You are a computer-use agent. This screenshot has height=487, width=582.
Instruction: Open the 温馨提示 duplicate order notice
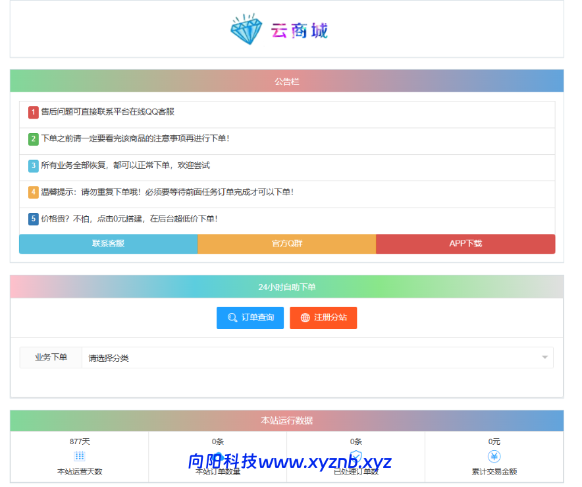pyautogui.click(x=167, y=192)
